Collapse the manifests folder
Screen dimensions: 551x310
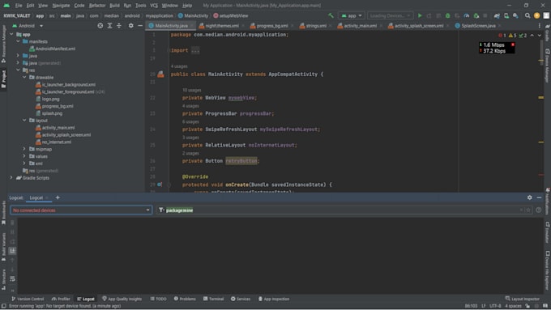pyautogui.click(x=18, y=41)
